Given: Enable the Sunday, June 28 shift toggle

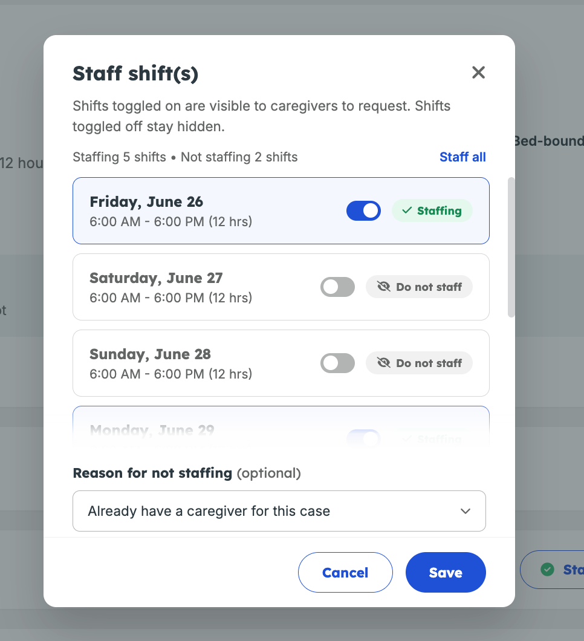Looking at the screenshot, I should tap(337, 363).
